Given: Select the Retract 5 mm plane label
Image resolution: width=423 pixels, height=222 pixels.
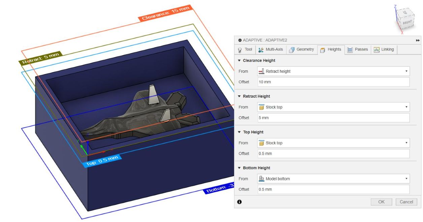Looking at the screenshot, I should click(x=40, y=58).
